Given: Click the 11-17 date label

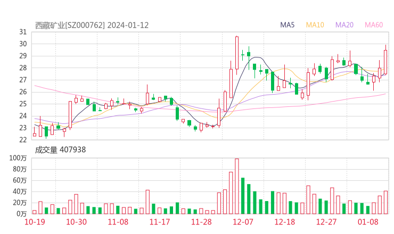Looking at the screenshot, I should pos(160,222).
